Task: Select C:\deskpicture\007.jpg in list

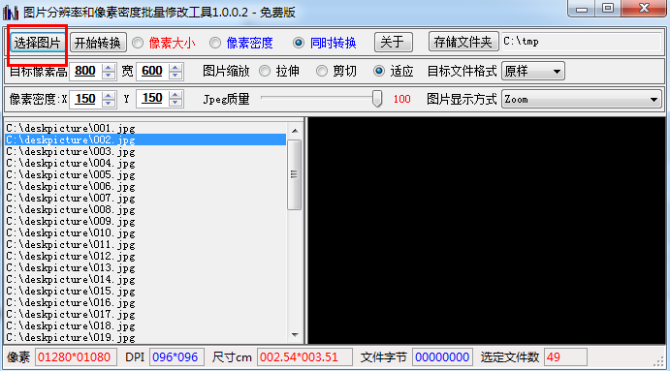Action: [145, 199]
